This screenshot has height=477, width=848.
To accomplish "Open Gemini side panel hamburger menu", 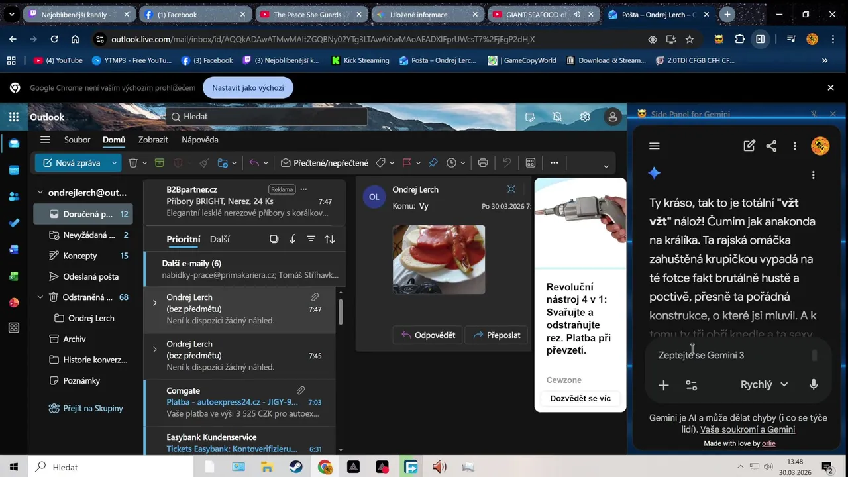I will pos(655,146).
